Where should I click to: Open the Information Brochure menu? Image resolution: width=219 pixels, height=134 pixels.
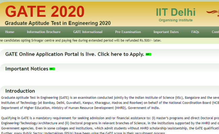(x=43, y=32)
